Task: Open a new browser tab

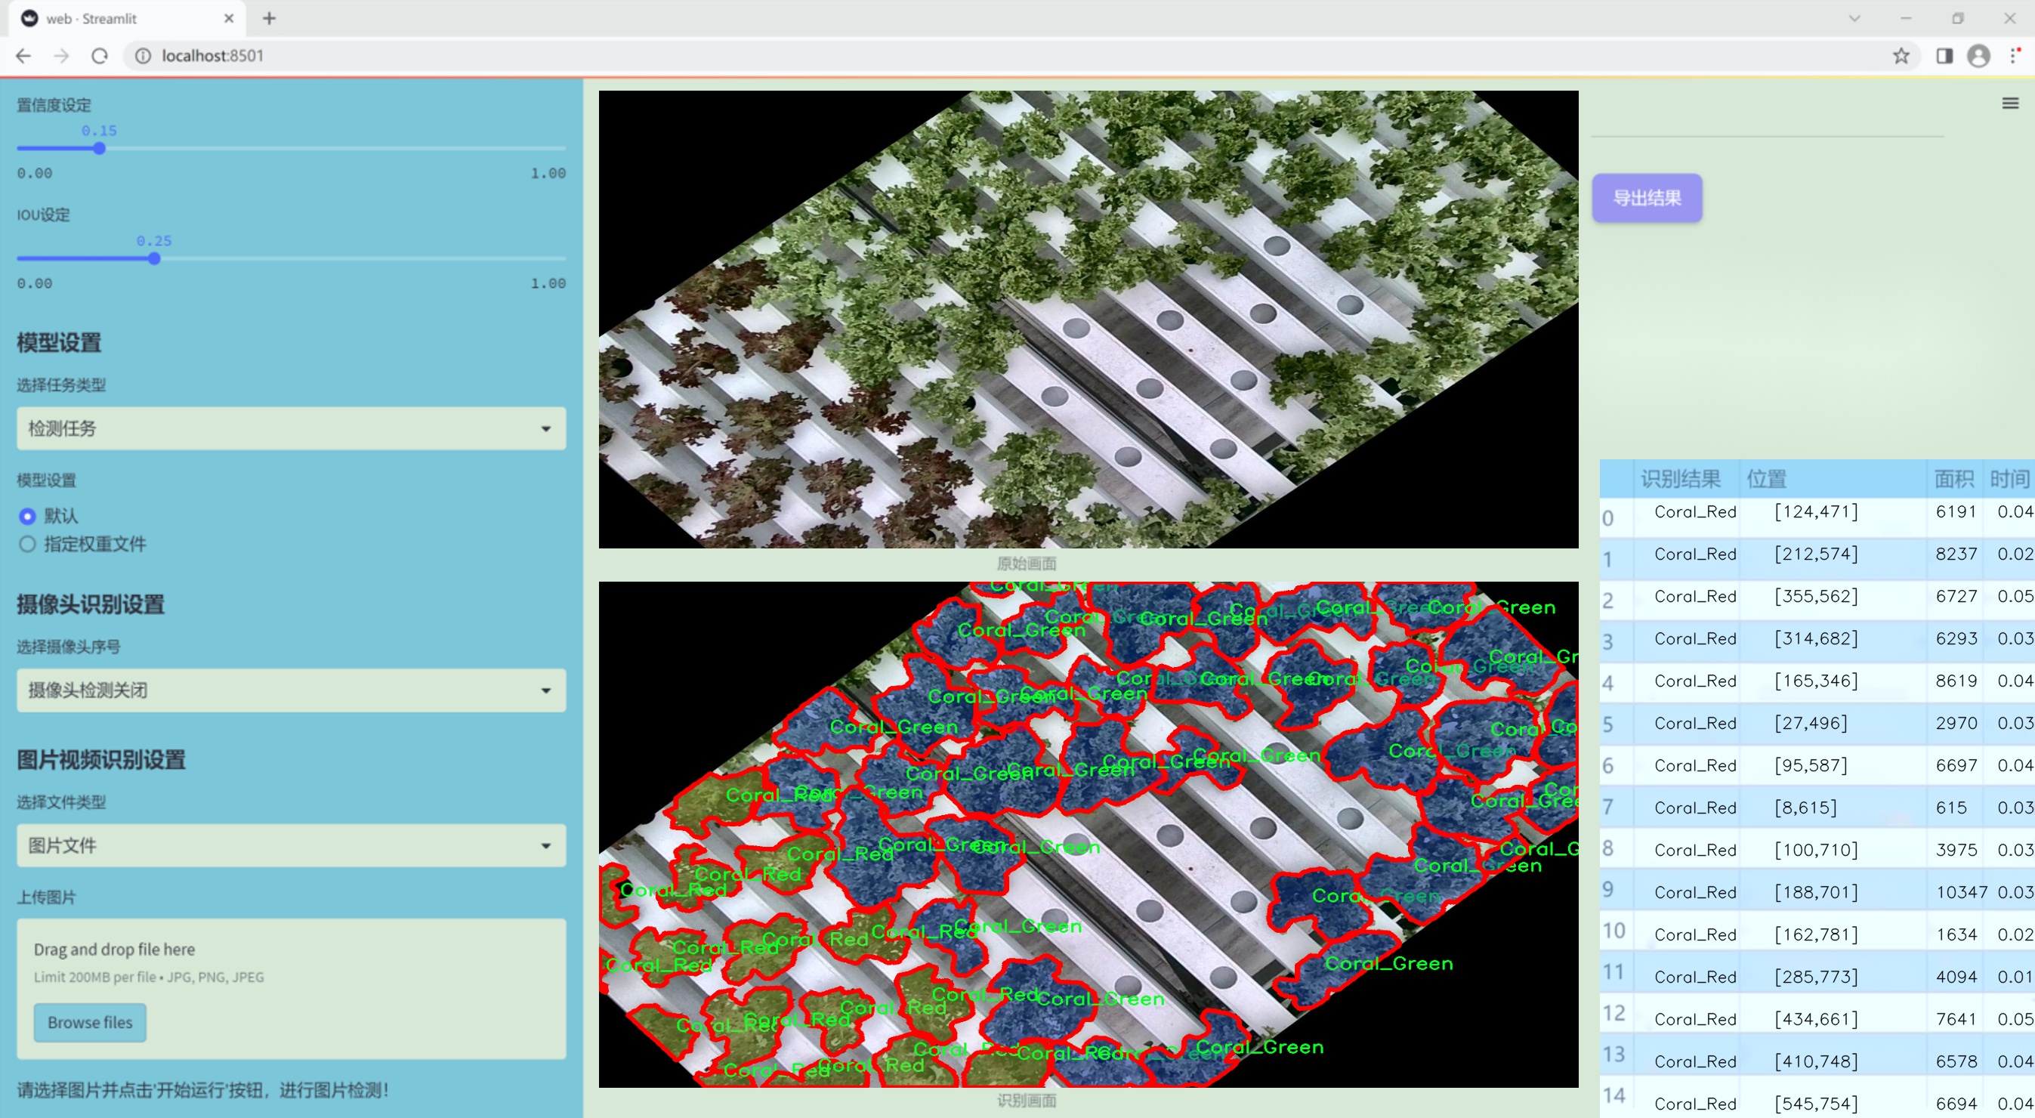Action: coord(270,18)
